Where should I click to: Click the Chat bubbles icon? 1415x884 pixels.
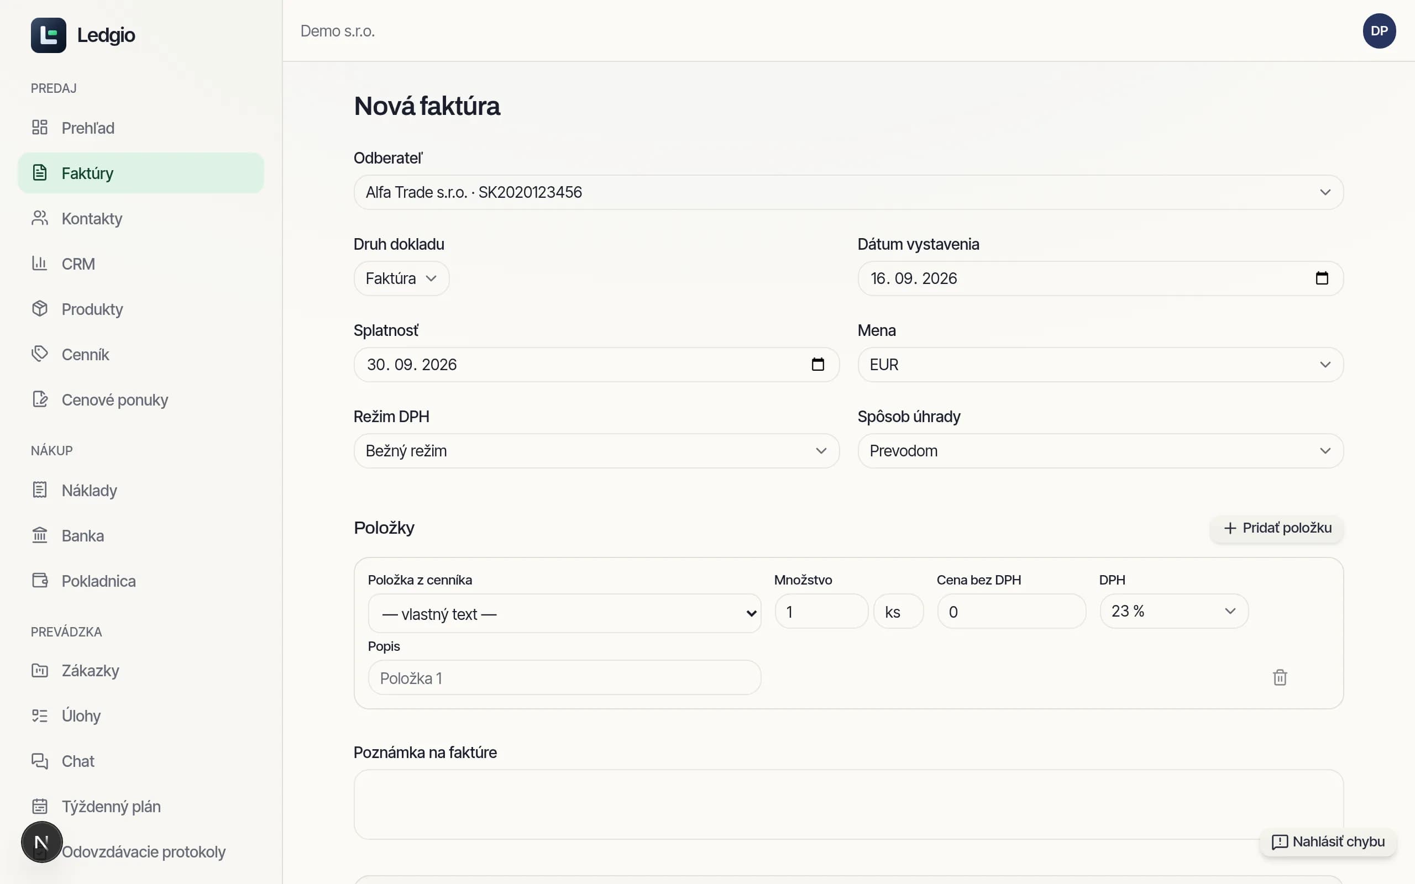(x=40, y=761)
